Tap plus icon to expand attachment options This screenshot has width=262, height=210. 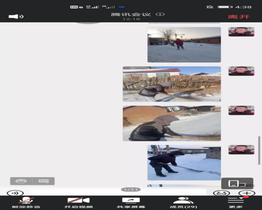pyautogui.click(x=247, y=193)
